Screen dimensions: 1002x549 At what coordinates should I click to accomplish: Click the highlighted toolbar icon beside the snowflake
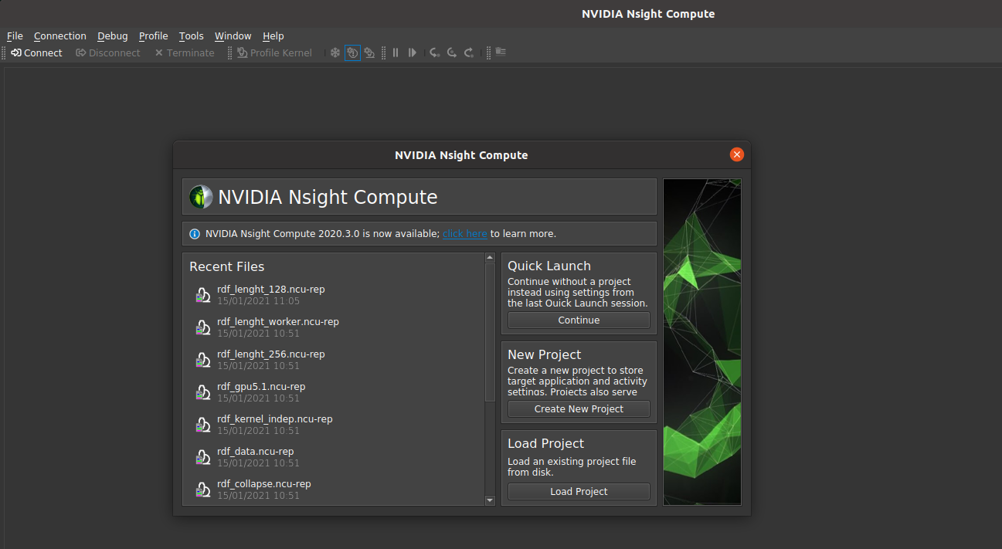352,53
